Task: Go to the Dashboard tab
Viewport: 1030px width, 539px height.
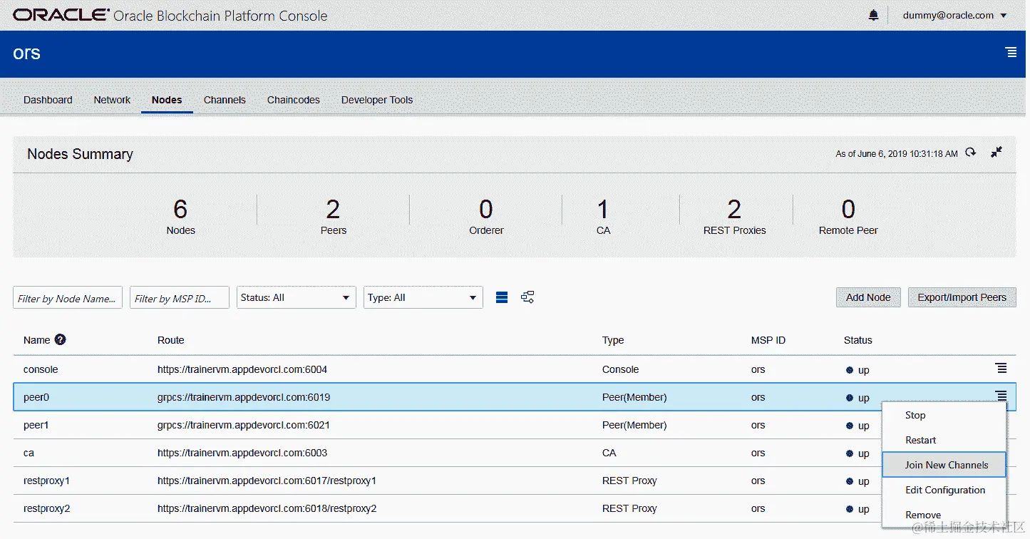Action: [48, 100]
